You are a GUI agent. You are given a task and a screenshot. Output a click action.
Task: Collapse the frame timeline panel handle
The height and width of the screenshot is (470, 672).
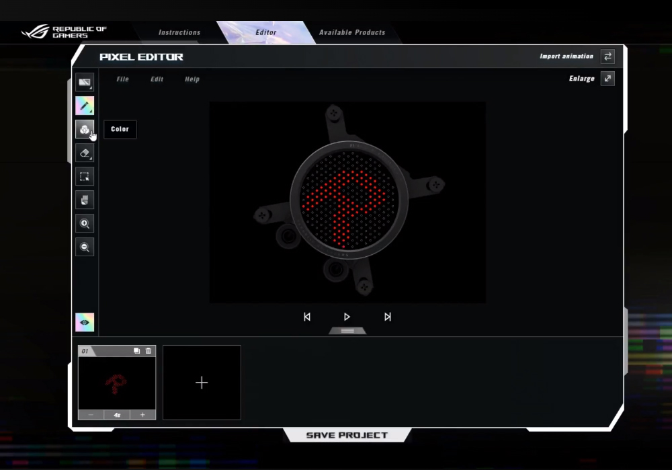[x=347, y=330]
